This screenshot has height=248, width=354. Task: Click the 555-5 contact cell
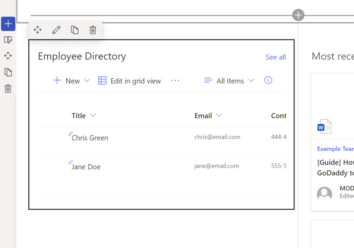click(x=279, y=166)
